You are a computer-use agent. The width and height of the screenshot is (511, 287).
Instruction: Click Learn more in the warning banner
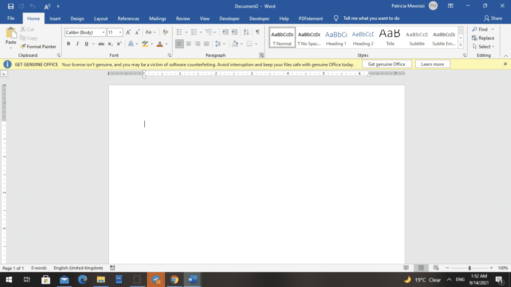(x=432, y=64)
